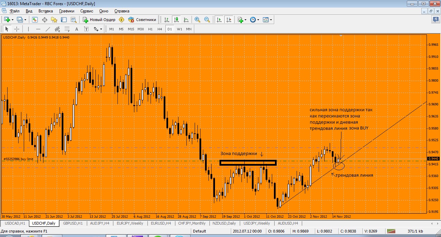Switch to GBPUSD,H1 chart tab

pyautogui.click(x=73, y=223)
